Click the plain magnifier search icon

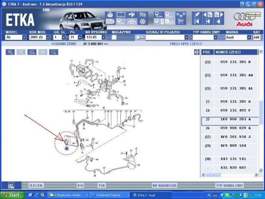pyautogui.click(x=54, y=52)
